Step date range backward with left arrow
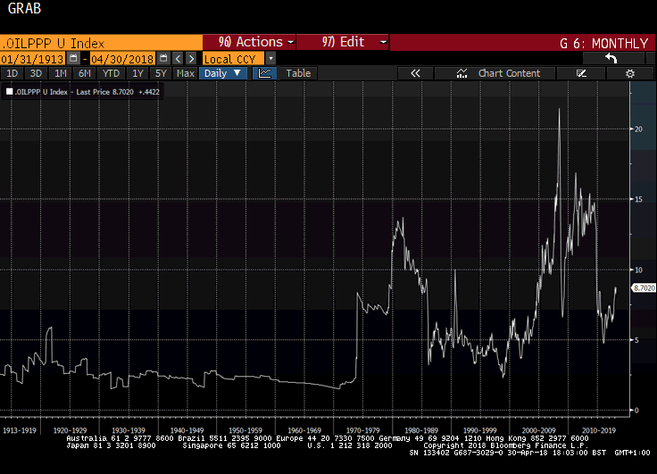 [178, 59]
